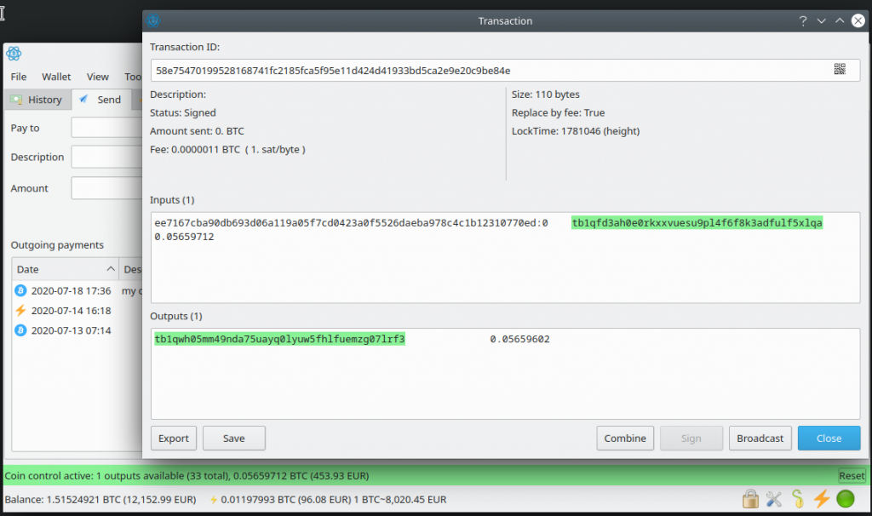872x516 pixels.
Task: Click the green network status circle
Action: pos(846,499)
